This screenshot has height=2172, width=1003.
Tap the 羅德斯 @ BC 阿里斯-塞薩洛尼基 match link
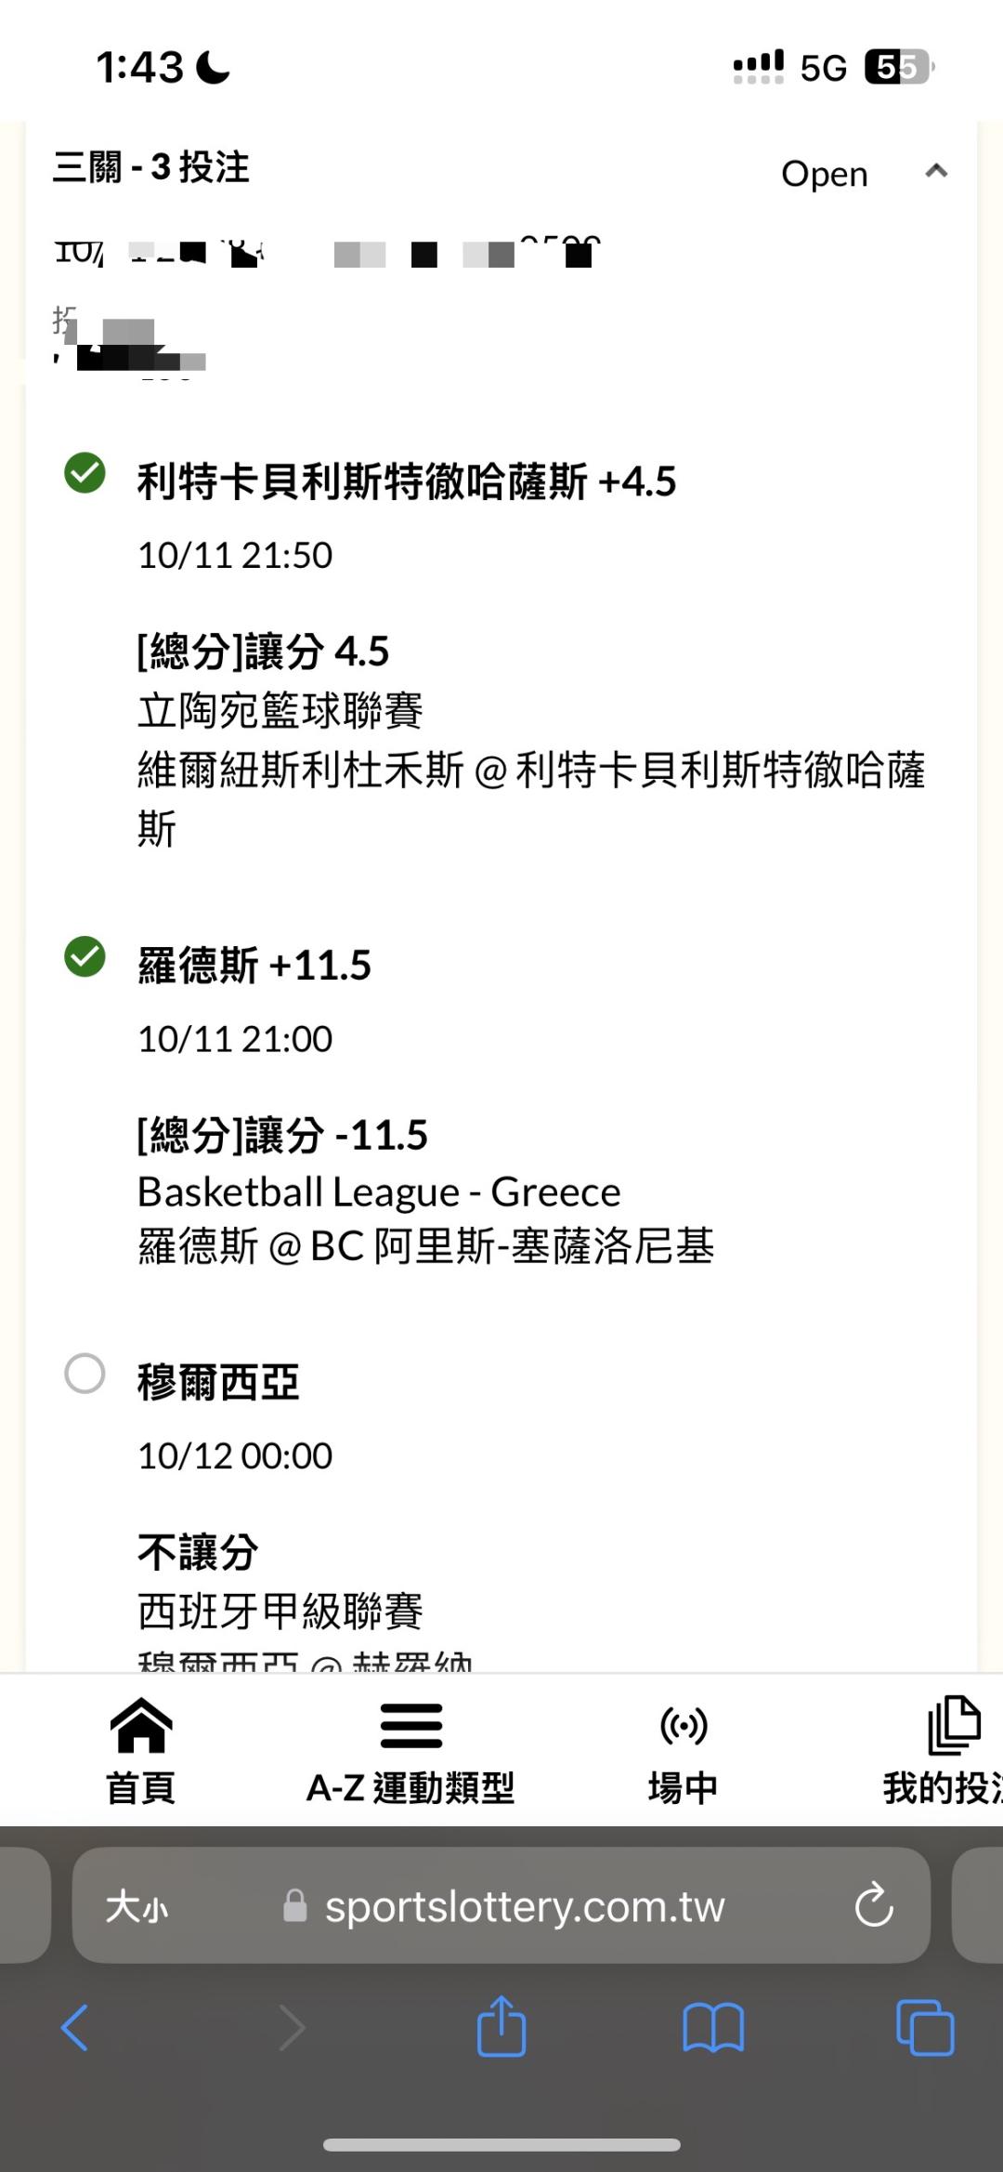(x=425, y=1247)
